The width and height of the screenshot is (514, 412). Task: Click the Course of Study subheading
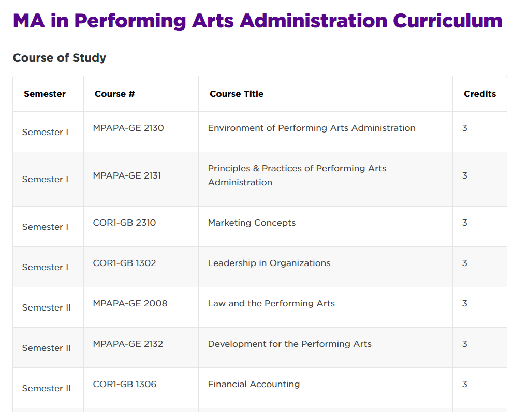click(60, 57)
